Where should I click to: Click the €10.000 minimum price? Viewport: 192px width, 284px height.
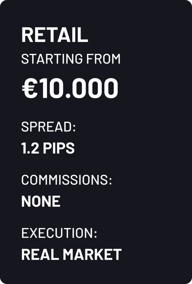[x=70, y=88]
